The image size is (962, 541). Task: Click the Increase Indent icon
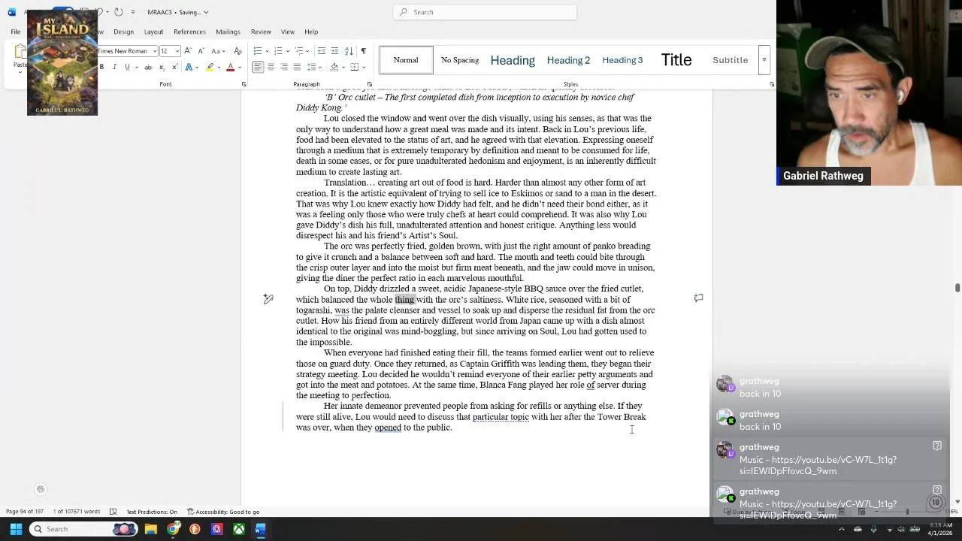pyautogui.click(x=334, y=51)
